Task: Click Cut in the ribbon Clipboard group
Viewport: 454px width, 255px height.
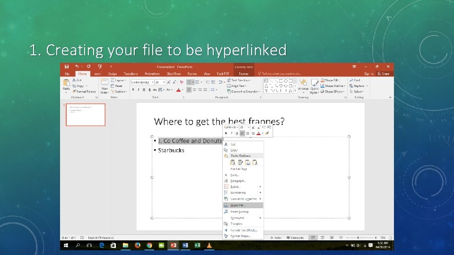Action: tap(77, 80)
